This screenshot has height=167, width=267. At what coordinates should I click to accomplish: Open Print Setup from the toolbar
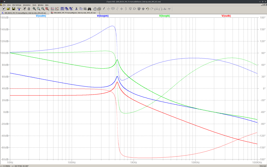95,9
